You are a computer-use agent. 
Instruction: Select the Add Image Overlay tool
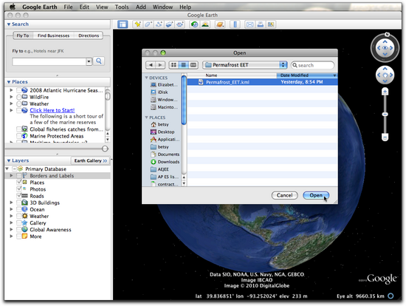coord(169,24)
